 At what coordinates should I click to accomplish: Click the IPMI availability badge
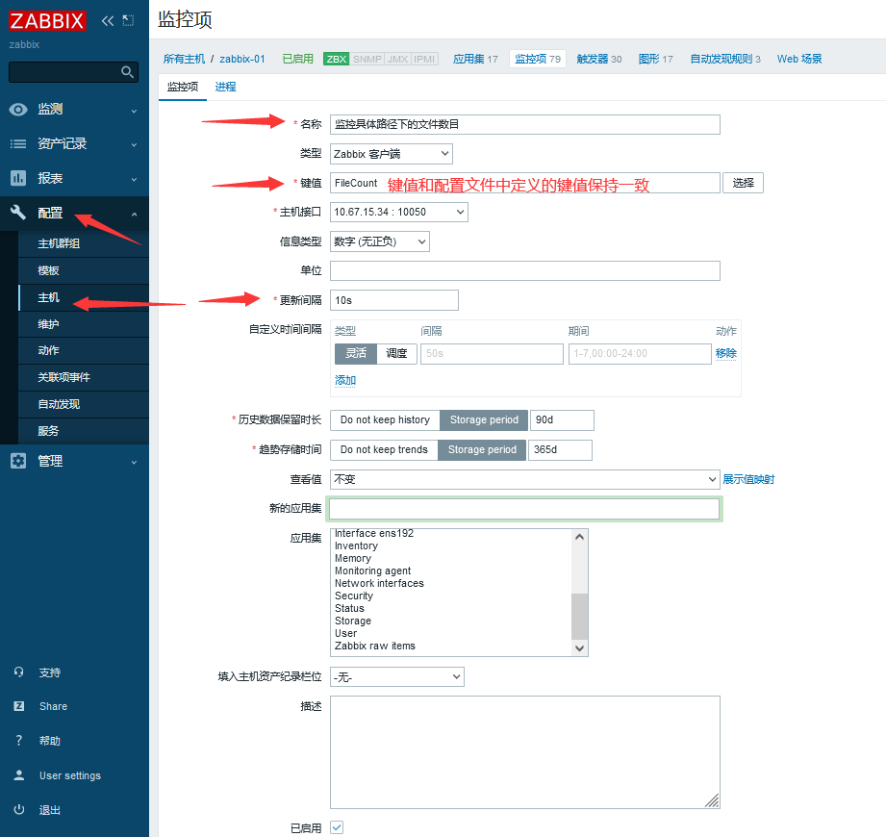point(424,59)
